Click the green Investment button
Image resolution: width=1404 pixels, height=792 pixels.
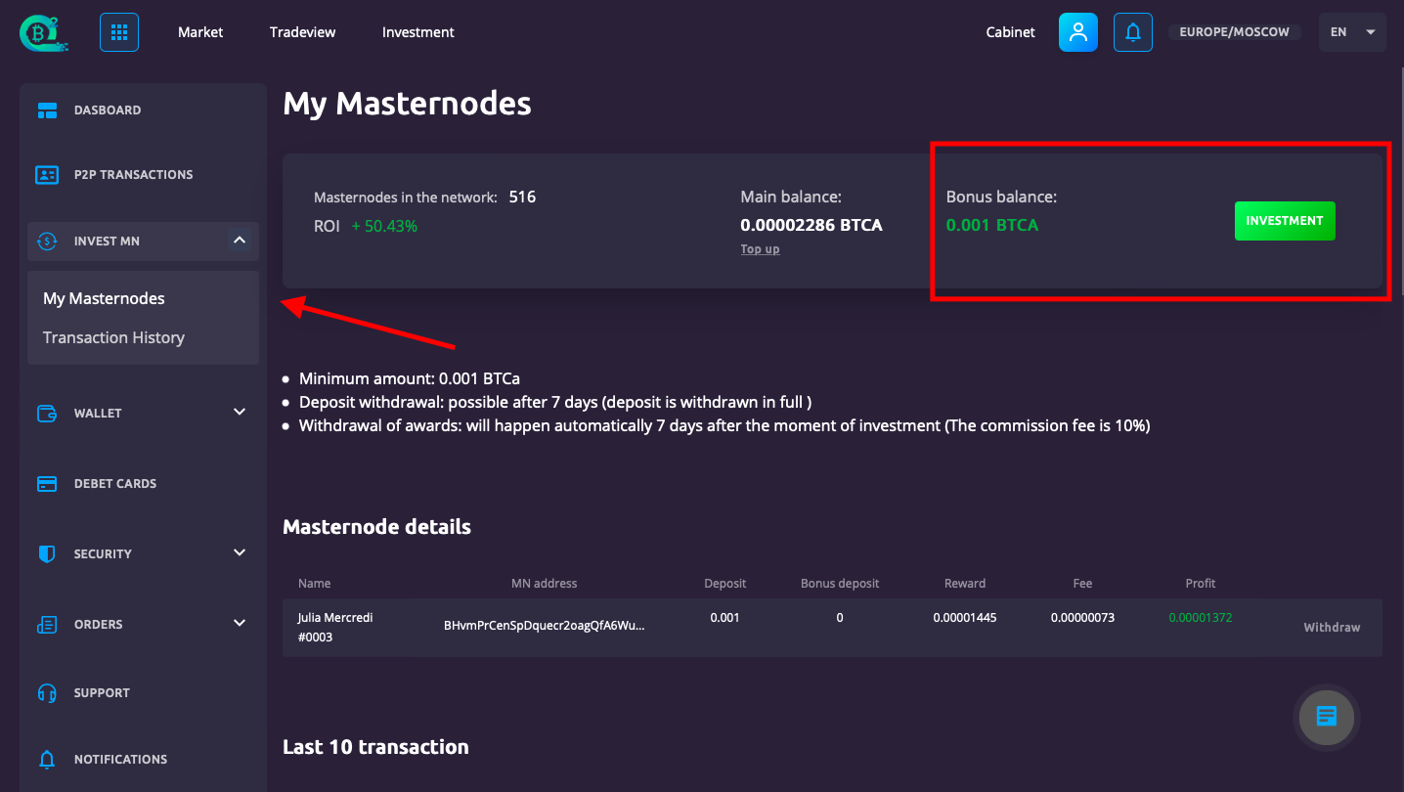pyautogui.click(x=1285, y=221)
